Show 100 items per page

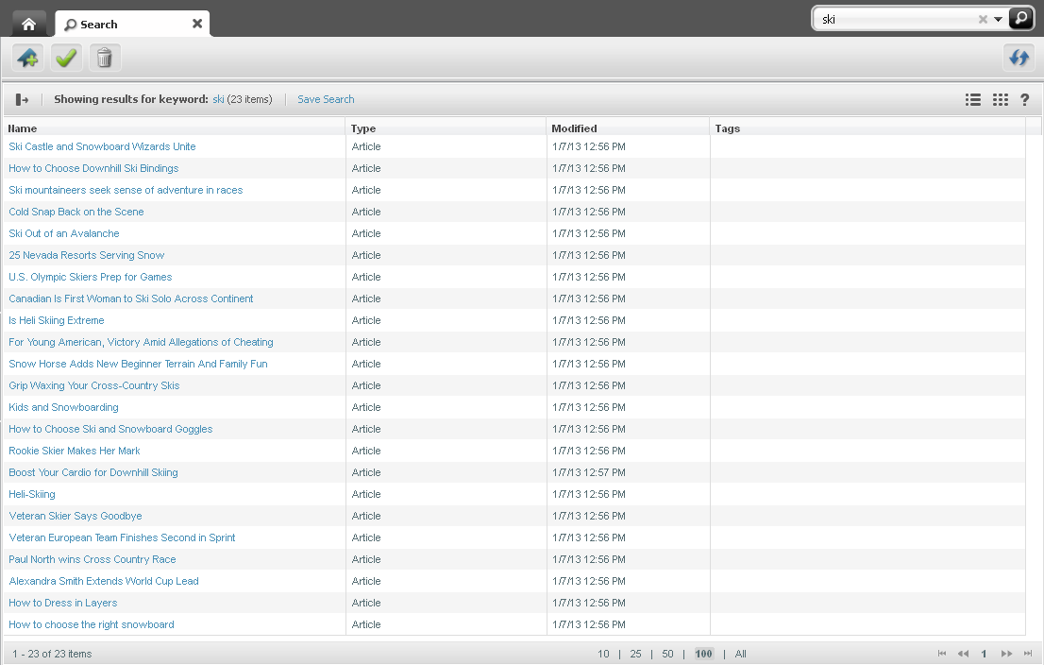(704, 654)
